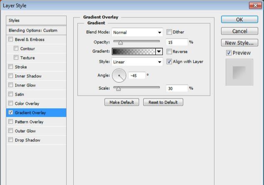
Task: Enable the Stroke effect checkbox
Action: click(10, 67)
